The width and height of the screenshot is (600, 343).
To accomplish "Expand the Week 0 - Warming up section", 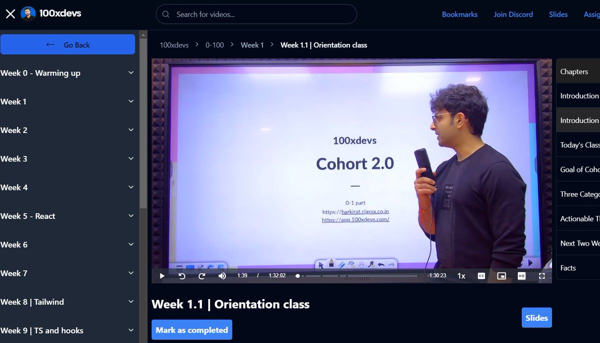I will (67, 73).
